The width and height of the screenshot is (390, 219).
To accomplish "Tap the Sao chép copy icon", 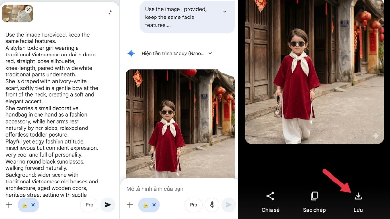I will (x=314, y=196).
